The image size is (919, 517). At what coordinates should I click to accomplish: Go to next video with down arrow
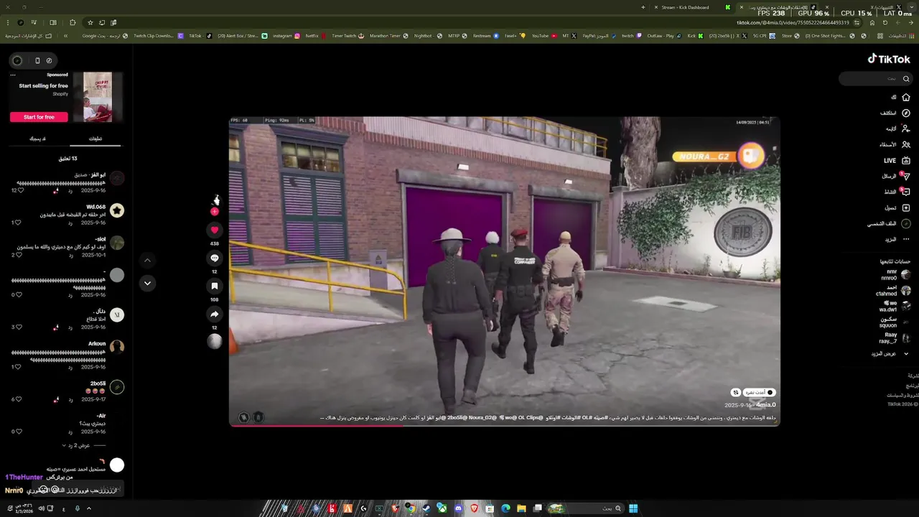[x=147, y=283]
